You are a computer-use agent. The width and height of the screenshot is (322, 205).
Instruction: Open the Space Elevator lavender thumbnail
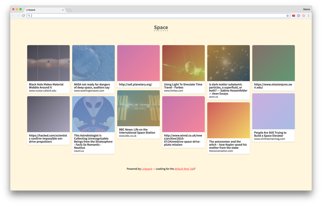click(x=273, y=111)
